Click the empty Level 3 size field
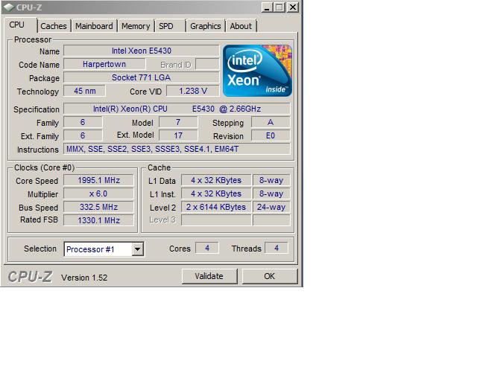 pyautogui.click(x=216, y=220)
